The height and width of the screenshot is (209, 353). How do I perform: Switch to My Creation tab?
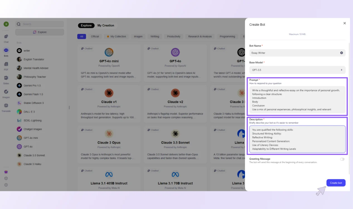pyautogui.click(x=106, y=26)
